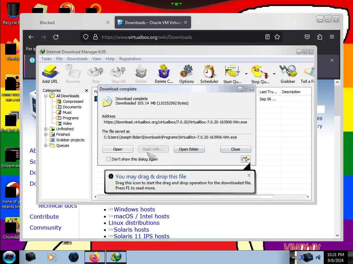
Task: Launch the Grabber tool icon
Action: (x=288, y=74)
